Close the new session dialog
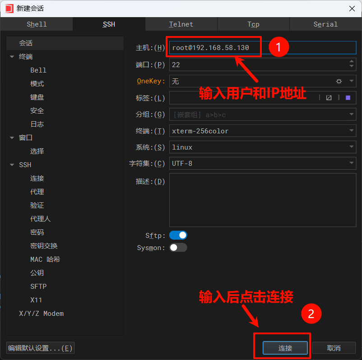This screenshot has width=362, height=360. pyautogui.click(x=352, y=9)
